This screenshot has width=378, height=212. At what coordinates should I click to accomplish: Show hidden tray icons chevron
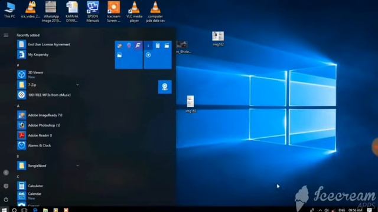coord(320,210)
